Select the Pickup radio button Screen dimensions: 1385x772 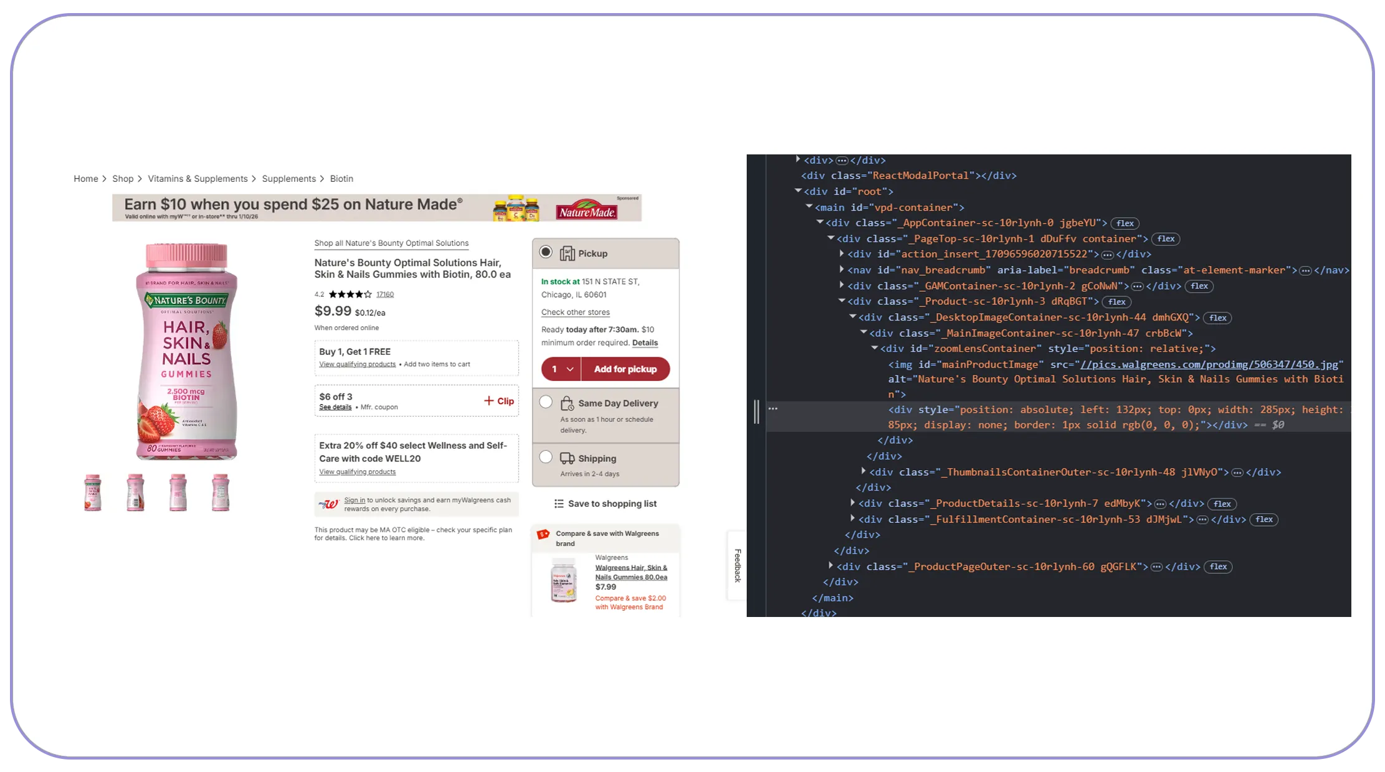click(x=546, y=252)
